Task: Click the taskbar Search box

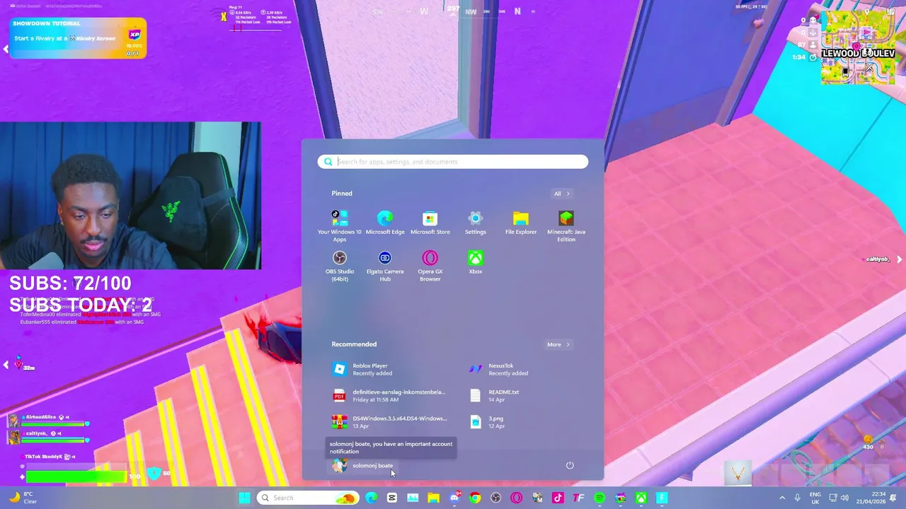Action: click(x=307, y=498)
